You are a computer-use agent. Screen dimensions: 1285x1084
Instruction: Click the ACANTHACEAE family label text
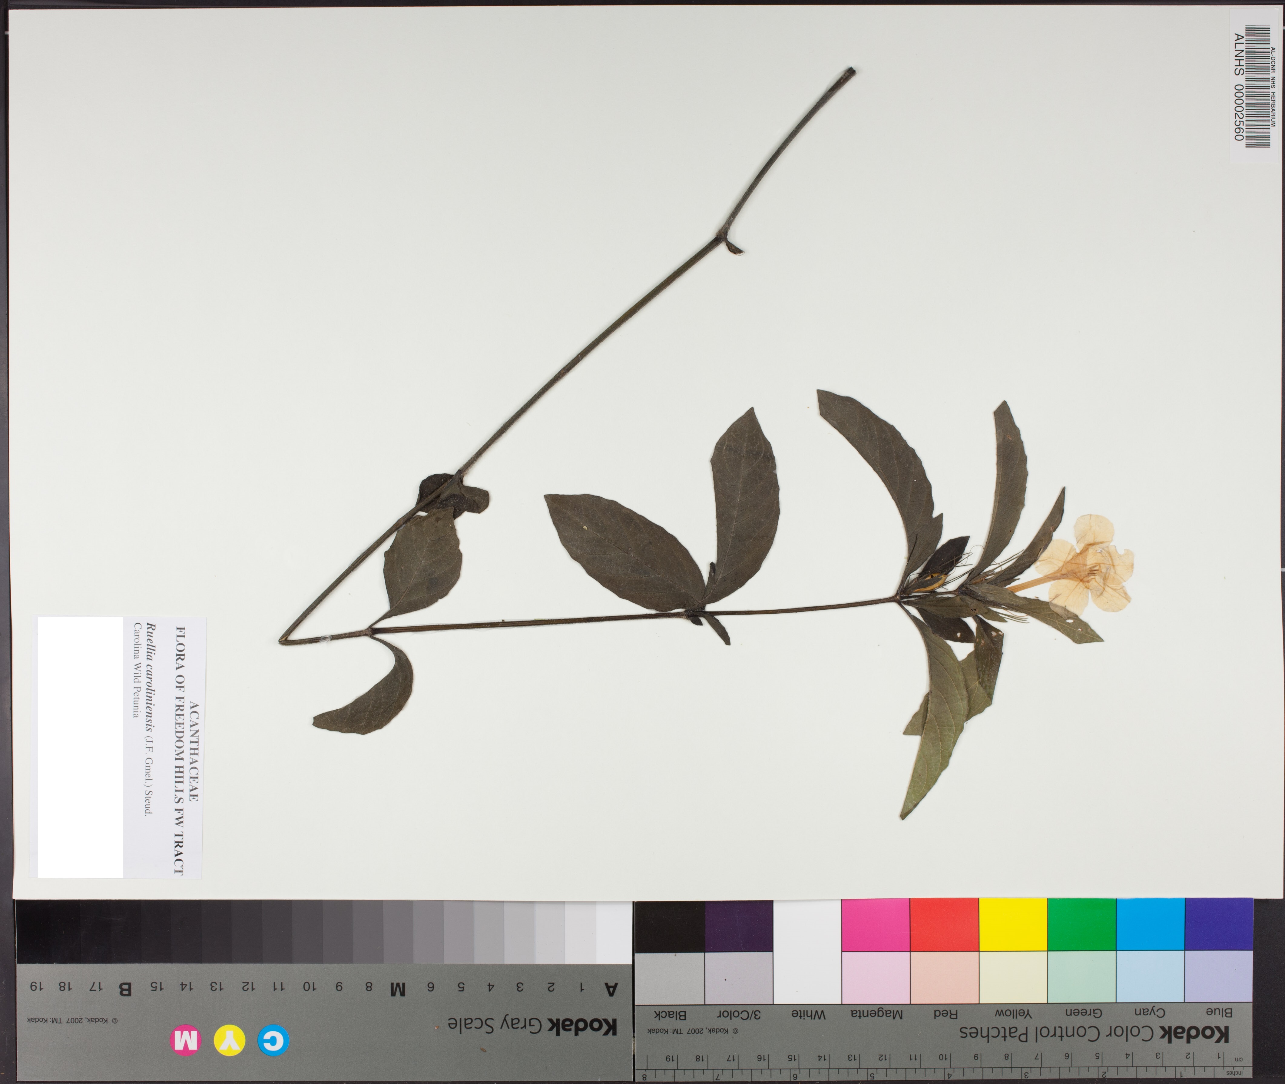tap(194, 751)
